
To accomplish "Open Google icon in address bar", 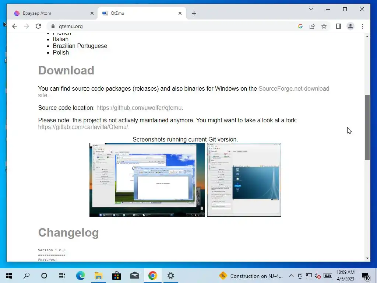I will [x=300, y=26].
